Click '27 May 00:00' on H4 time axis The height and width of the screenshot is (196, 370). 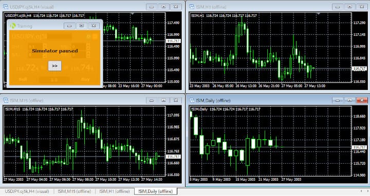[x=152, y=86]
